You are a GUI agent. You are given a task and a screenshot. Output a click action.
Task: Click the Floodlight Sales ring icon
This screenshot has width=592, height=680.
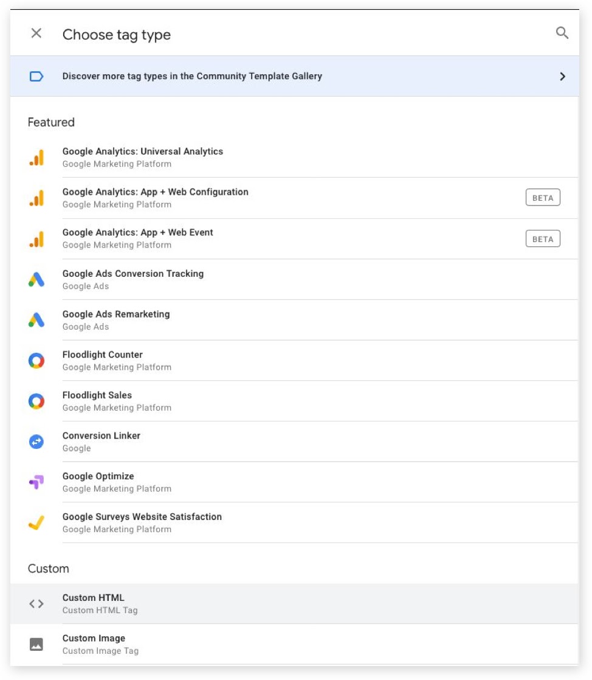(x=36, y=401)
